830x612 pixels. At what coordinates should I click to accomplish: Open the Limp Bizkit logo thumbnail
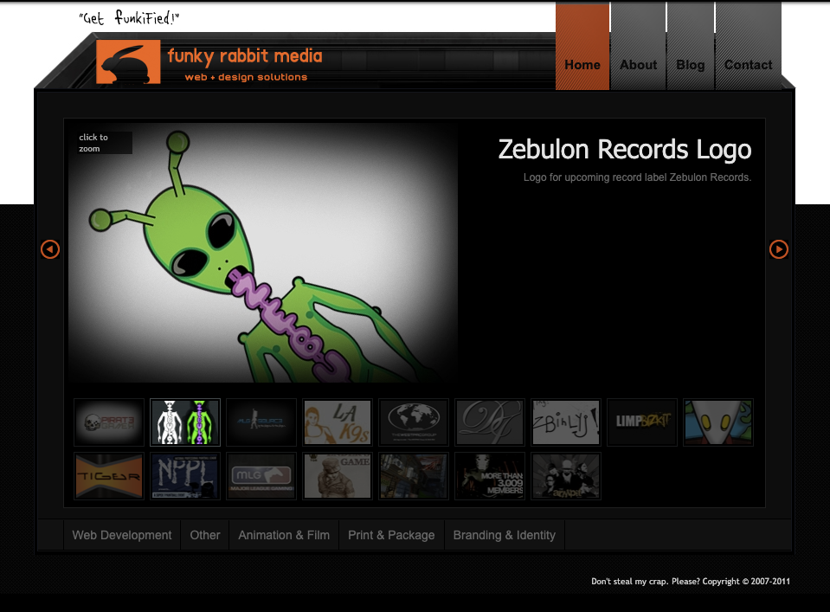click(x=641, y=422)
